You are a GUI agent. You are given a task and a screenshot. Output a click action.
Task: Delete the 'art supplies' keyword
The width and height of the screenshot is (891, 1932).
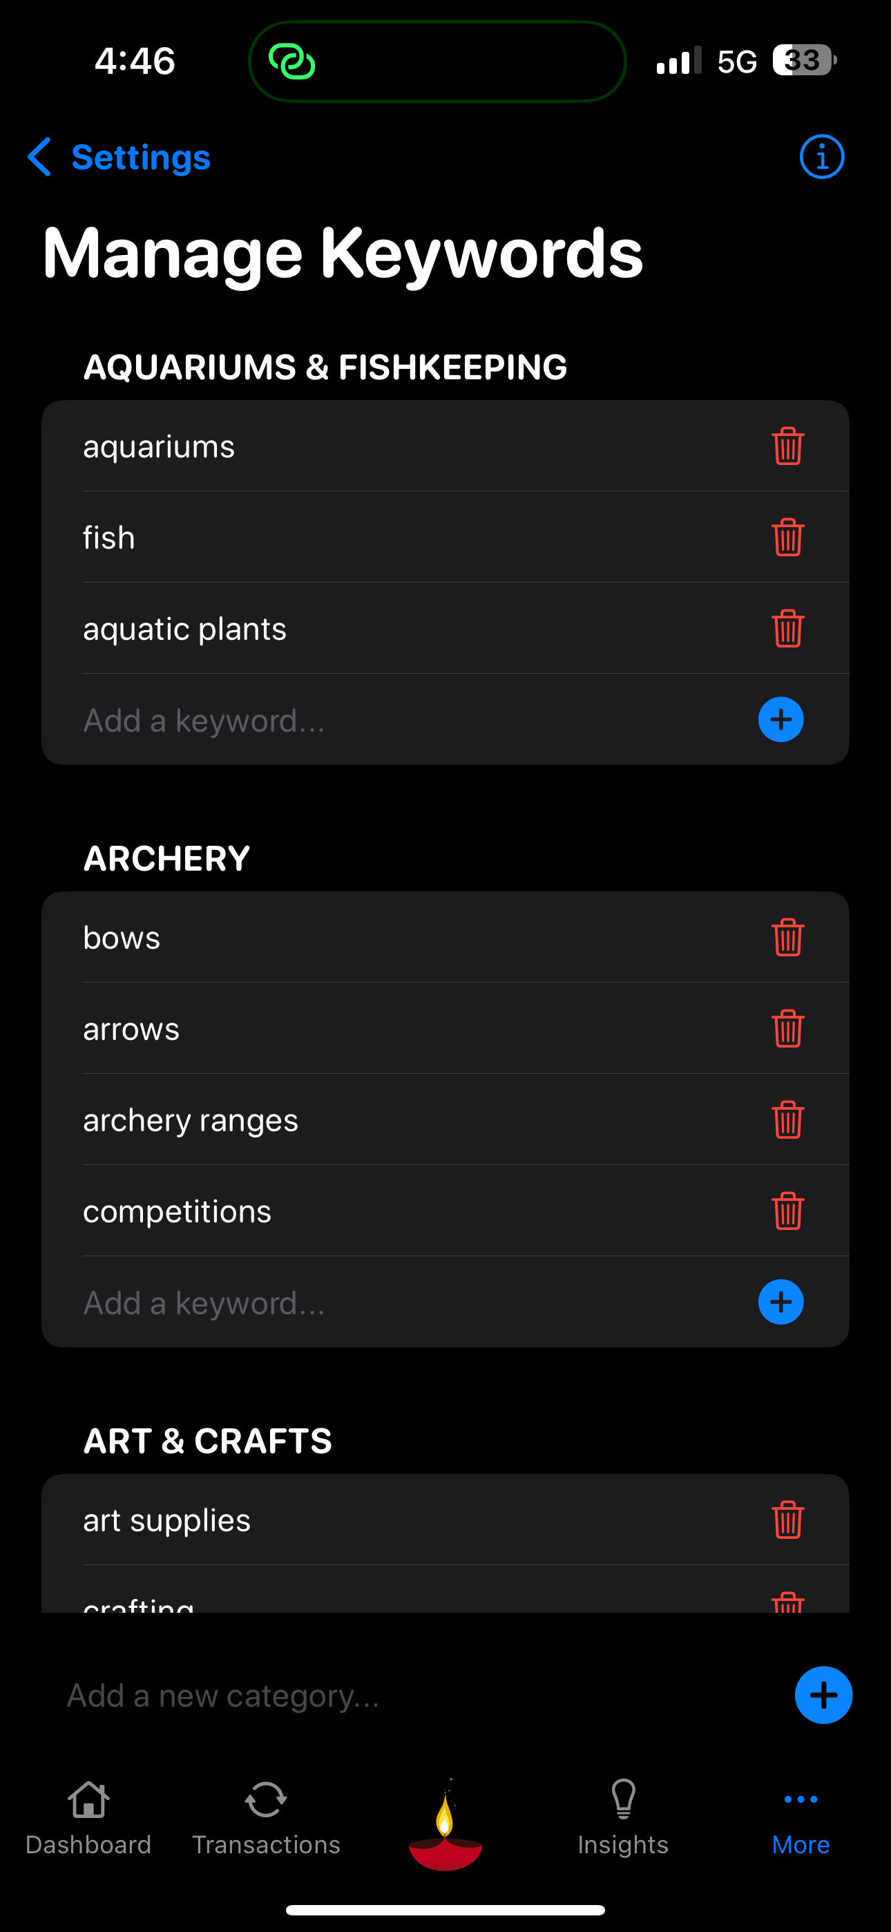pos(787,1519)
